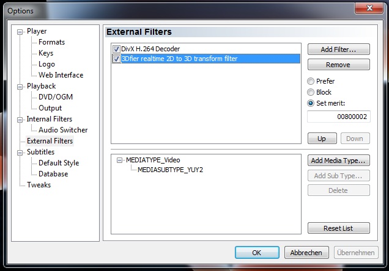This screenshot has height=271, width=389.
Task: Collapse the Internal Filters tree node
Action: pos(20,120)
